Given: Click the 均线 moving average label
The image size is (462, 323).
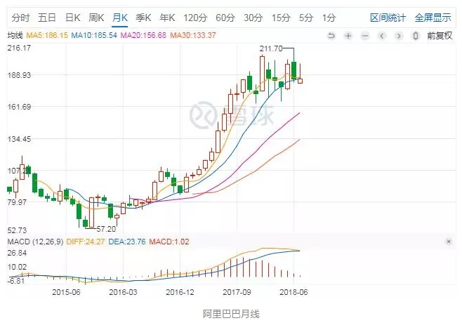Looking at the screenshot, I should coord(15,35).
